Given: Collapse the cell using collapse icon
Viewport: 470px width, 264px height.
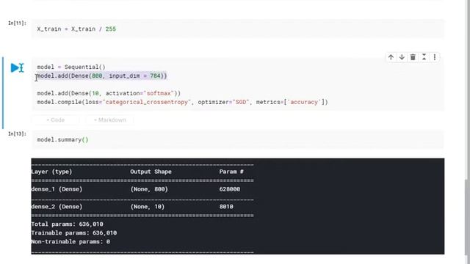Looking at the screenshot, I should pos(424,57).
